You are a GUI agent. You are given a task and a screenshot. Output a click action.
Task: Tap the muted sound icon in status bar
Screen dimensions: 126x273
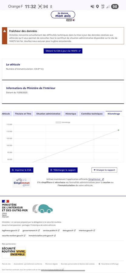coord(92,7)
